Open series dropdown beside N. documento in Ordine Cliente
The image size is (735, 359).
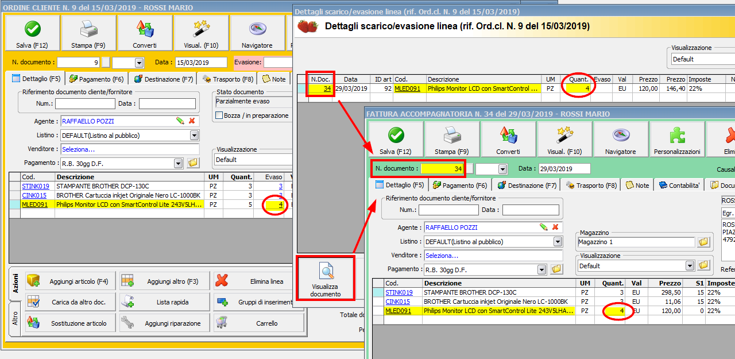(139, 63)
